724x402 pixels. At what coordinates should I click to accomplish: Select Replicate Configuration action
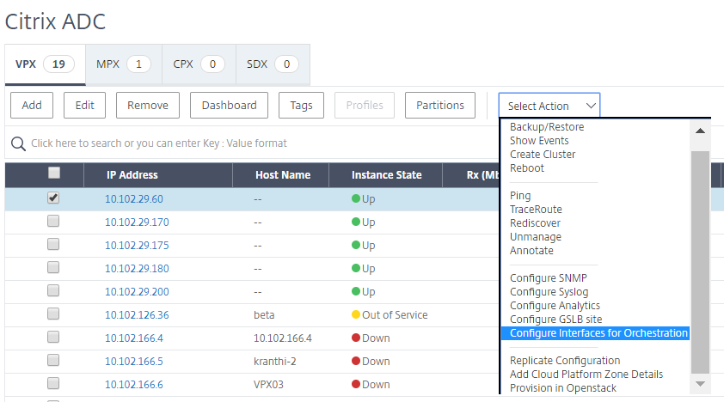point(565,361)
